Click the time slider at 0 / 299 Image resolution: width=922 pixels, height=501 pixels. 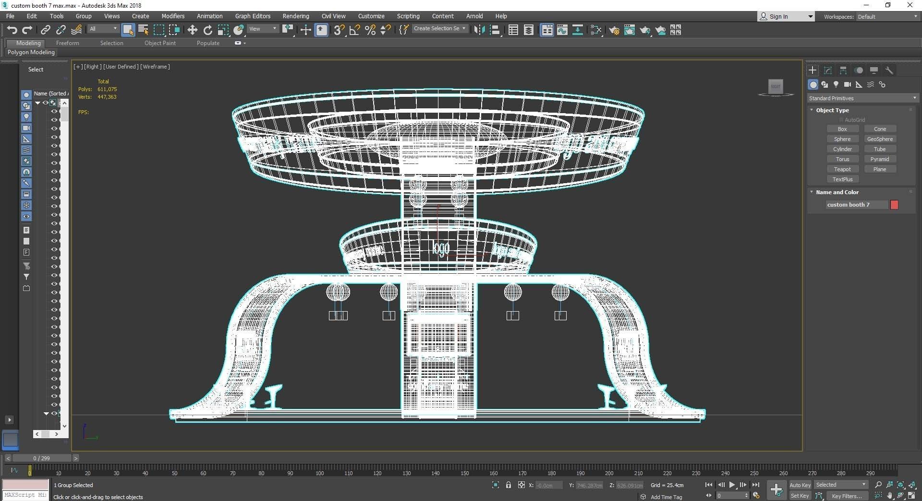(x=42, y=458)
